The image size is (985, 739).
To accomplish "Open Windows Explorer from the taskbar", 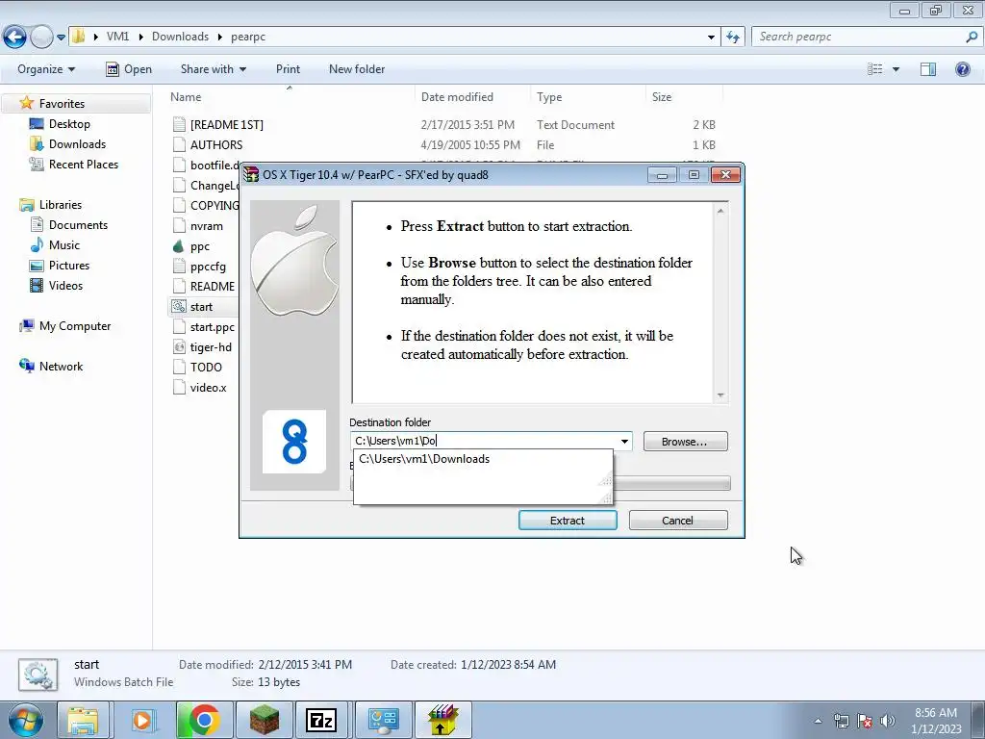I will click(83, 720).
